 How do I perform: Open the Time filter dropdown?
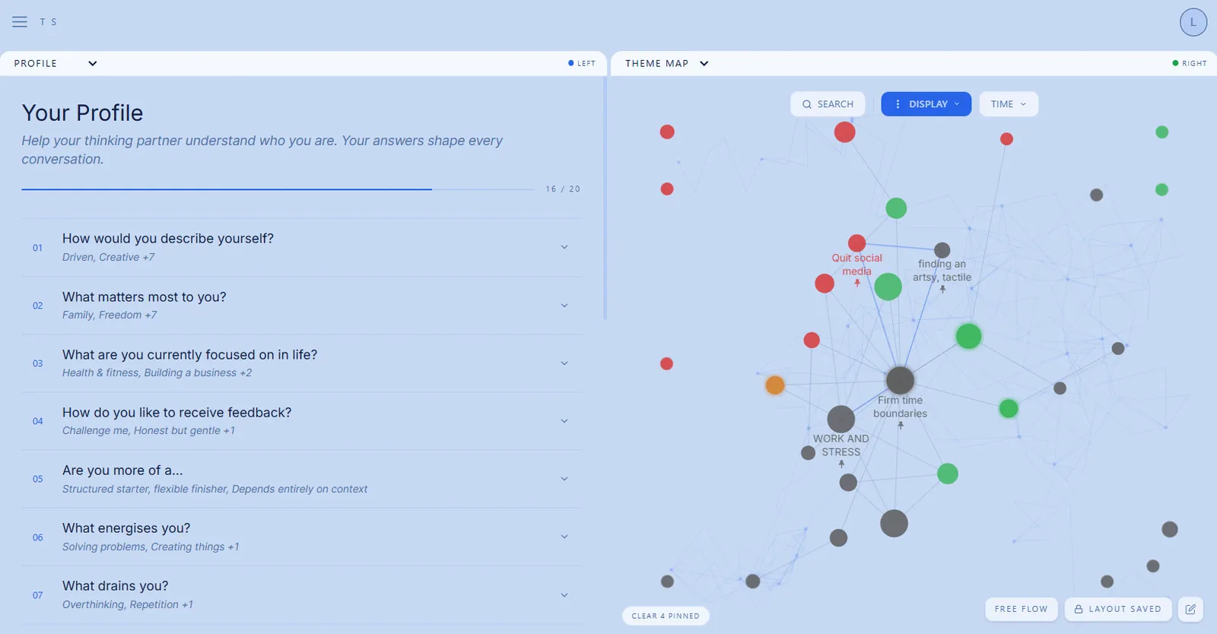(1009, 104)
